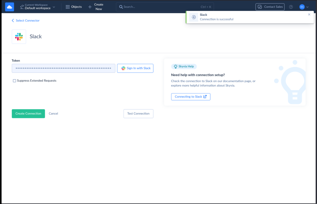Viewport: 317px width, 204px height.
Task: Open the Objects menu
Action: (x=74, y=7)
